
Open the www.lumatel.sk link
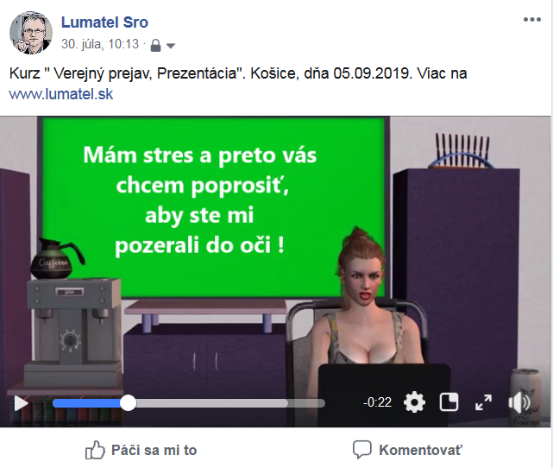(61, 94)
